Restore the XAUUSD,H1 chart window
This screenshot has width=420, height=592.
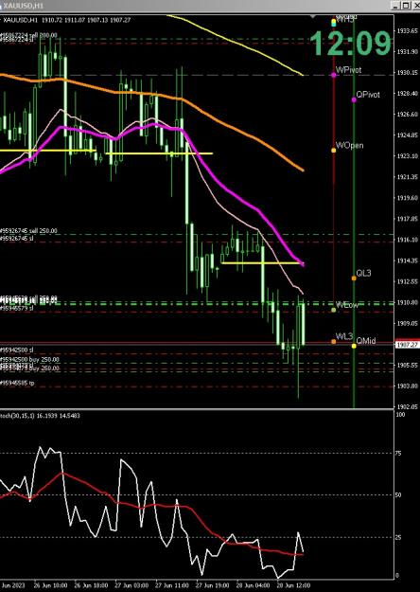pyautogui.click(x=405, y=6)
